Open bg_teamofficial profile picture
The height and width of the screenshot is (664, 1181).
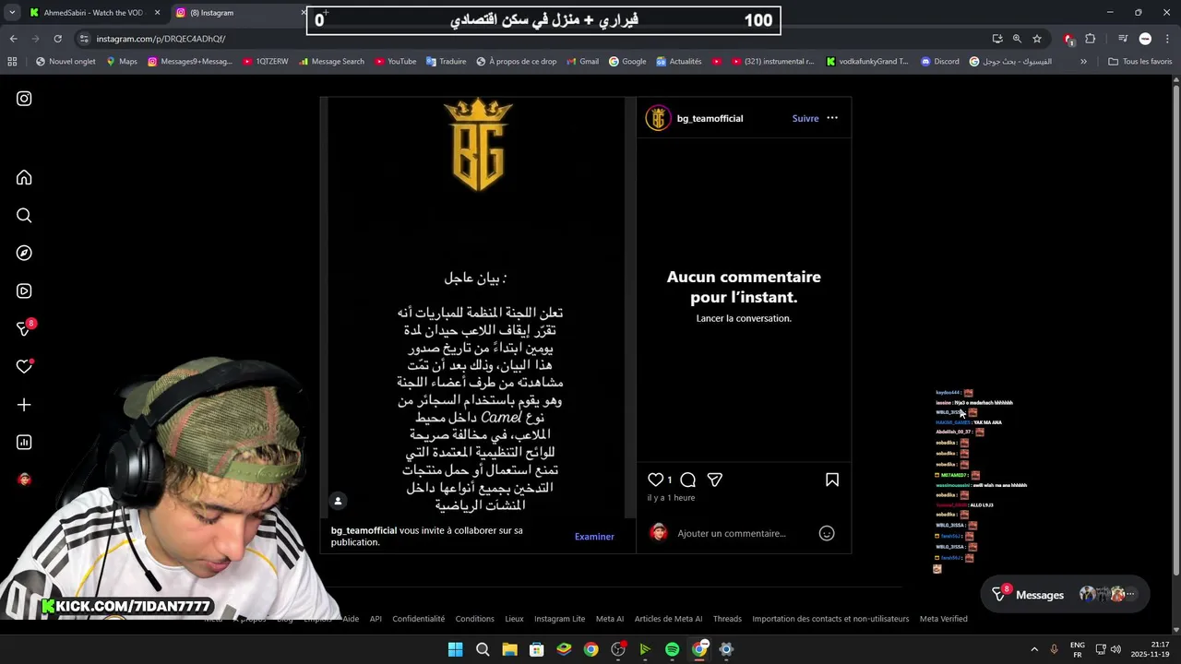(x=658, y=118)
